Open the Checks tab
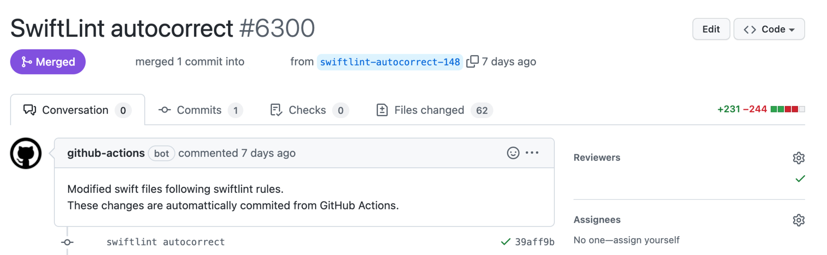 coord(307,110)
